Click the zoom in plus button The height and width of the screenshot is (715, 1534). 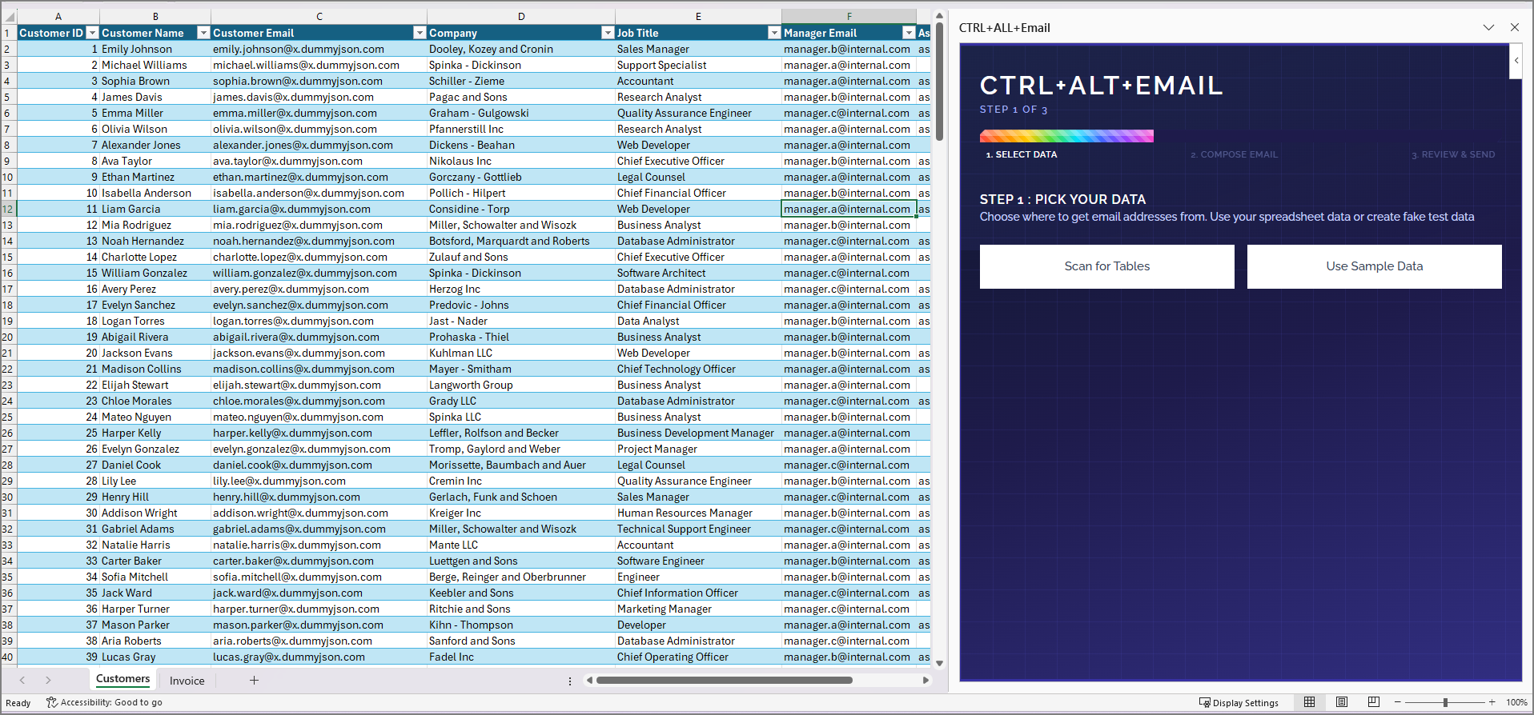(1492, 702)
